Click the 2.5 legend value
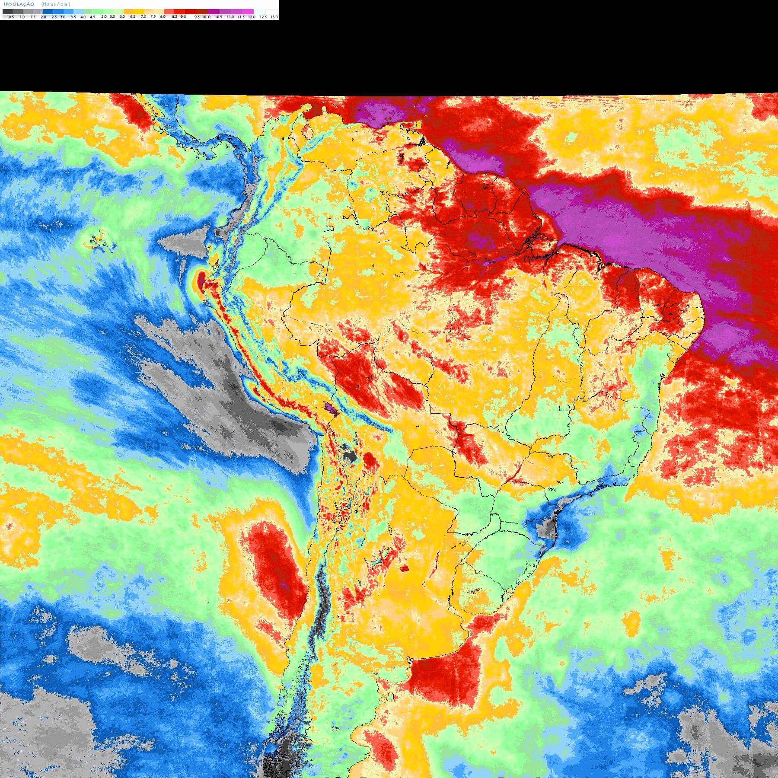 coord(54,17)
